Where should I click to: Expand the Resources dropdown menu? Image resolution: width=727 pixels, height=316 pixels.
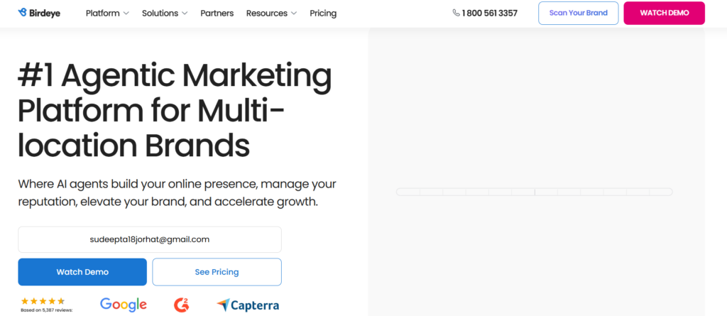271,13
